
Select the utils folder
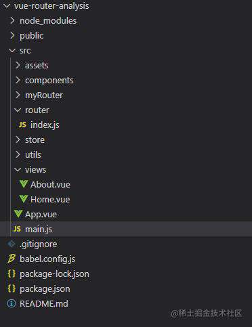(33, 155)
